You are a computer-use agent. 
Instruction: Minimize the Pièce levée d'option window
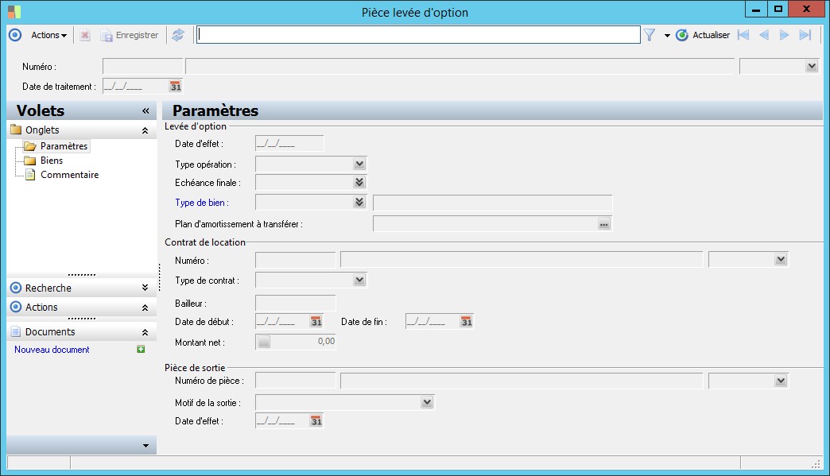point(756,9)
